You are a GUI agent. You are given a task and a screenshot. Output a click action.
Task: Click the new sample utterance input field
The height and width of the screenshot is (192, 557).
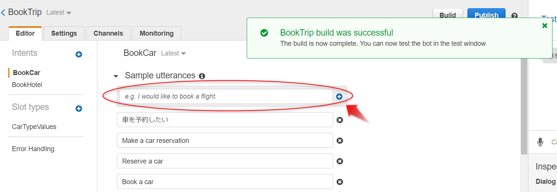(x=225, y=96)
